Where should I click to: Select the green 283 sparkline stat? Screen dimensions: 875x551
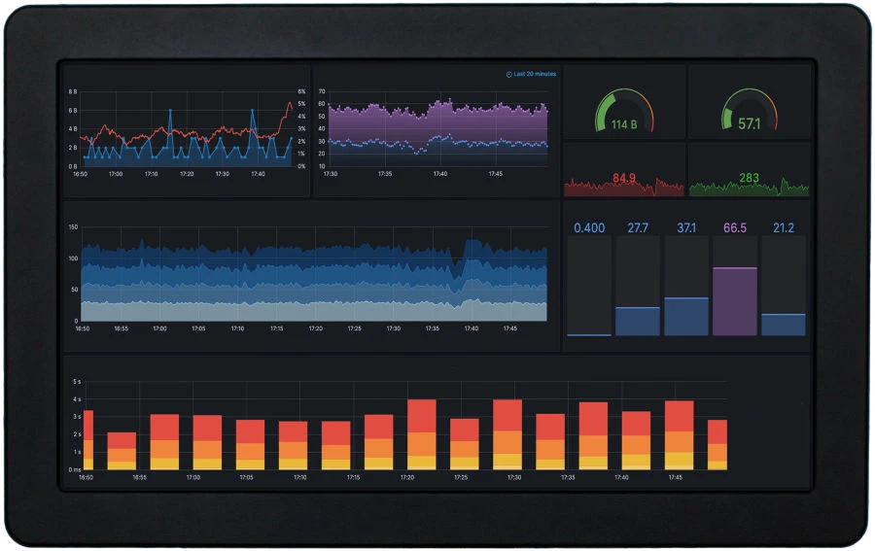749,175
